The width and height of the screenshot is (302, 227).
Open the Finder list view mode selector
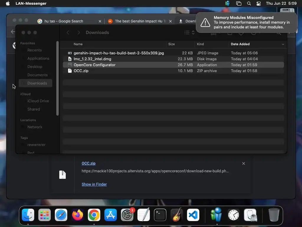coord(190,33)
